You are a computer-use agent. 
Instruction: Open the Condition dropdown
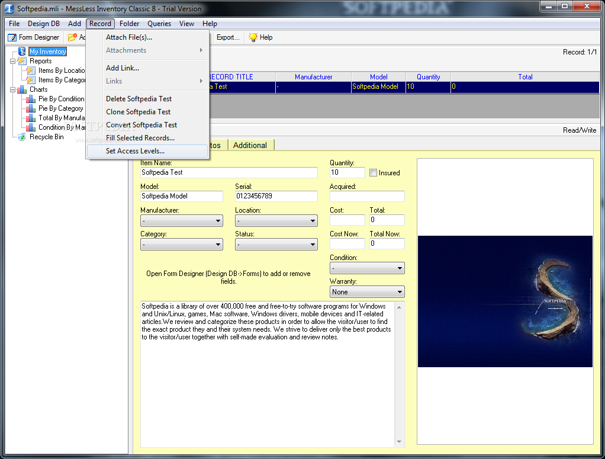point(367,268)
